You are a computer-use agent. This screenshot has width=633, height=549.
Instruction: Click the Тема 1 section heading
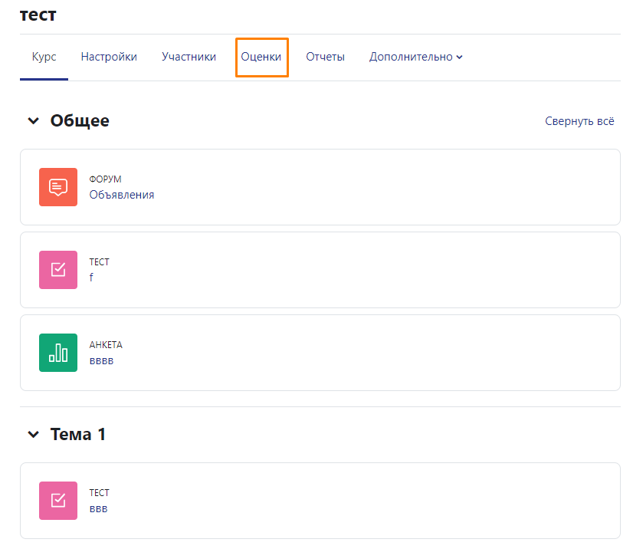(78, 435)
